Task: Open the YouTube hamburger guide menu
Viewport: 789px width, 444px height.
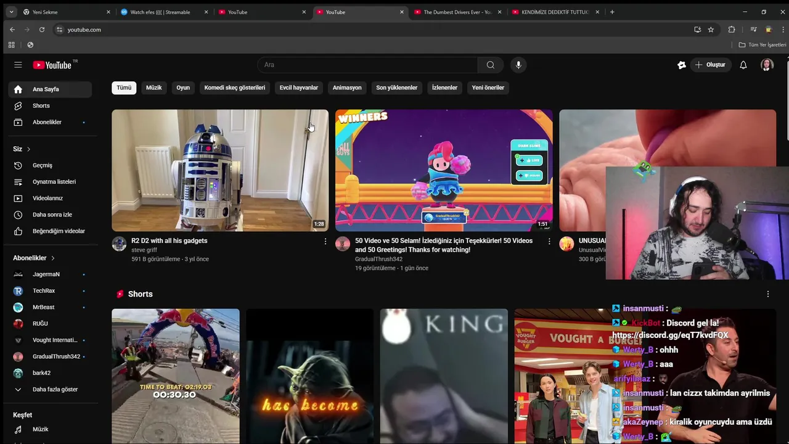Action: (18, 65)
